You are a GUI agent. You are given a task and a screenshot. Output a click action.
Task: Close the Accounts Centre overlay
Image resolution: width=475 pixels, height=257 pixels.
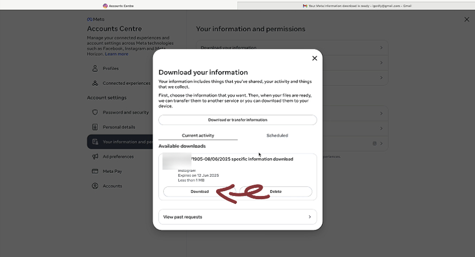click(x=466, y=19)
